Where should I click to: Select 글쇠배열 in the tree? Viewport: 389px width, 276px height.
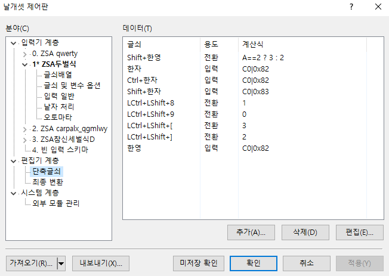click(58, 75)
